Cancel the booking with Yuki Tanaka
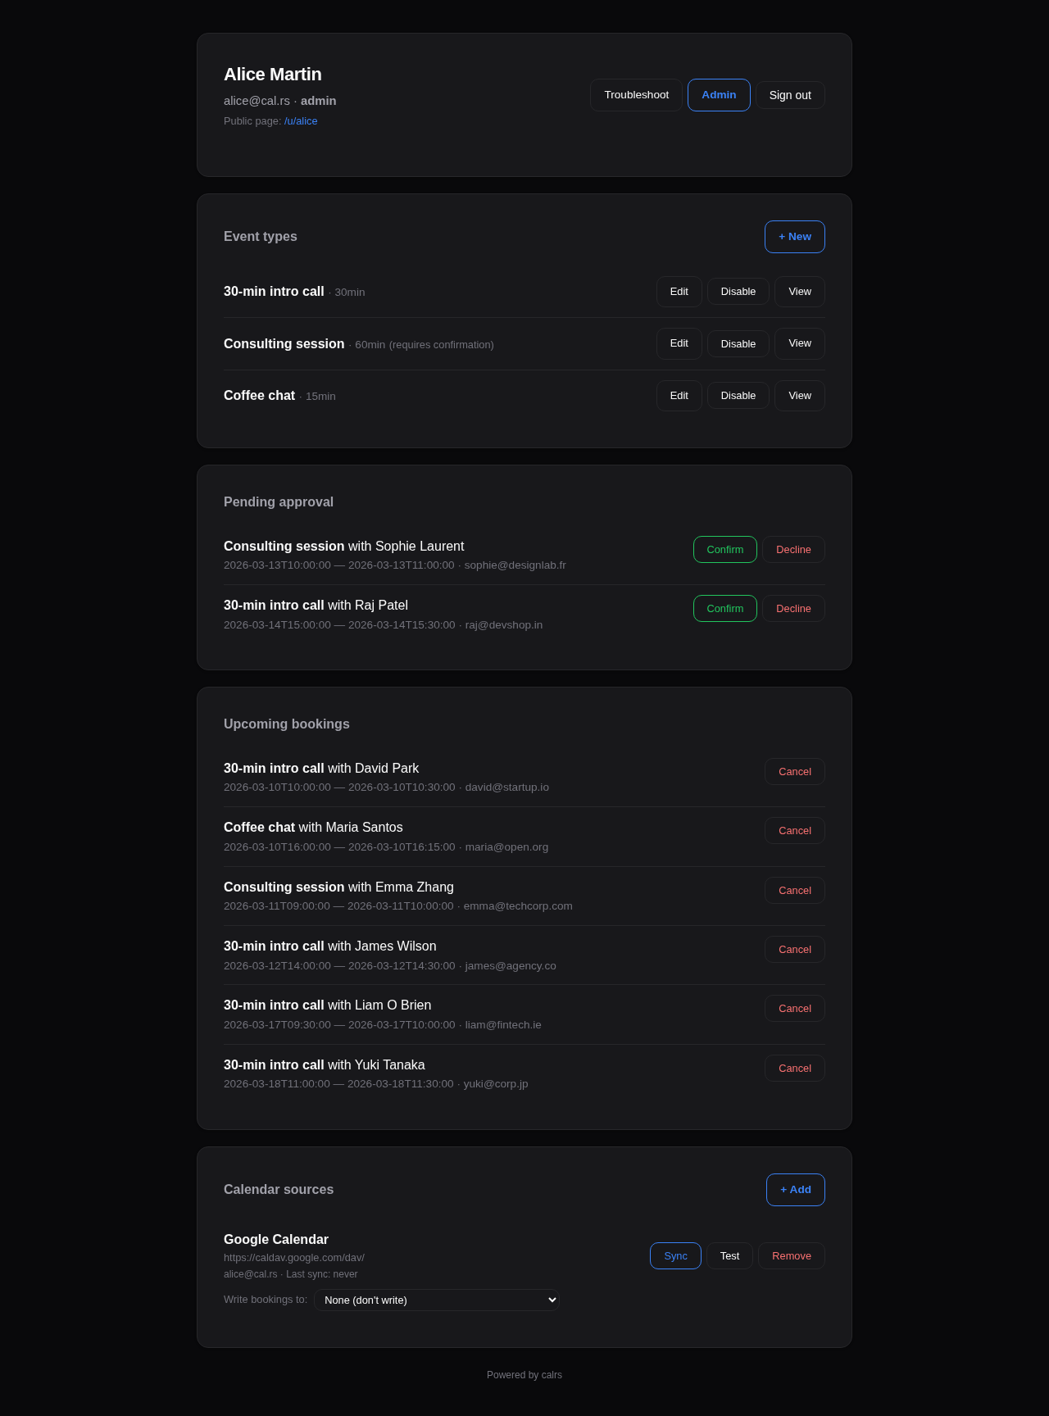The width and height of the screenshot is (1049, 1416). (x=794, y=1068)
